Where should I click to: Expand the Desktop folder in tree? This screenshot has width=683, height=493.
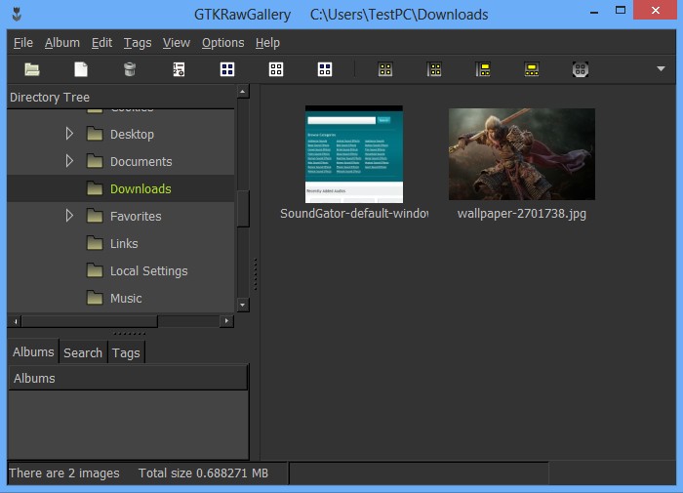[x=69, y=134]
